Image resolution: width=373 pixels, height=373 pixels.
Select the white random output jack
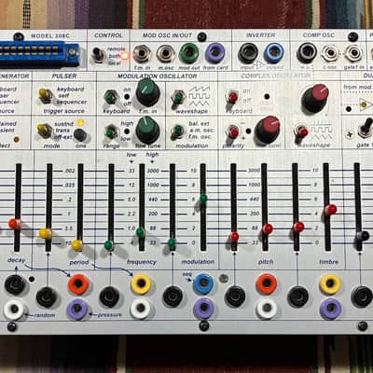[x=13, y=310]
